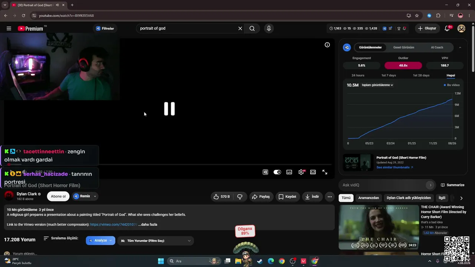The height and width of the screenshot is (267, 475).
Task: Select the Hepsi range tab
Action: point(451,75)
